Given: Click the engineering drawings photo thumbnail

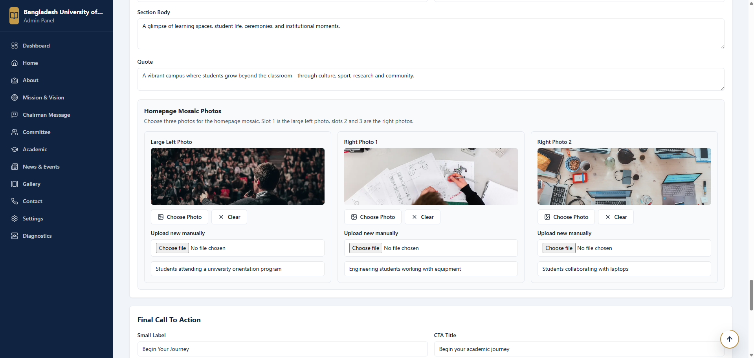Looking at the screenshot, I should coord(431,176).
